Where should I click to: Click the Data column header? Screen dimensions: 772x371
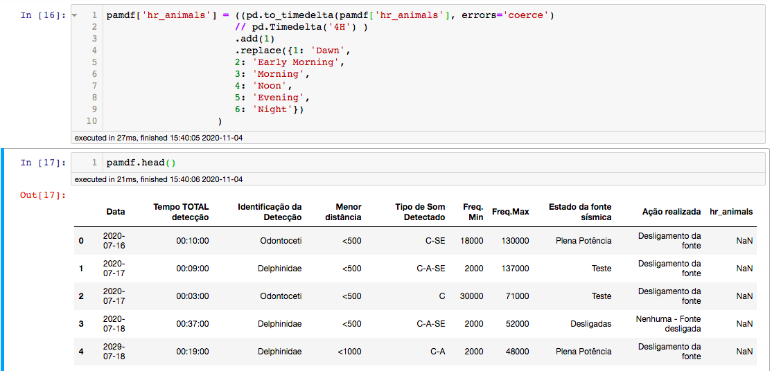click(116, 212)
